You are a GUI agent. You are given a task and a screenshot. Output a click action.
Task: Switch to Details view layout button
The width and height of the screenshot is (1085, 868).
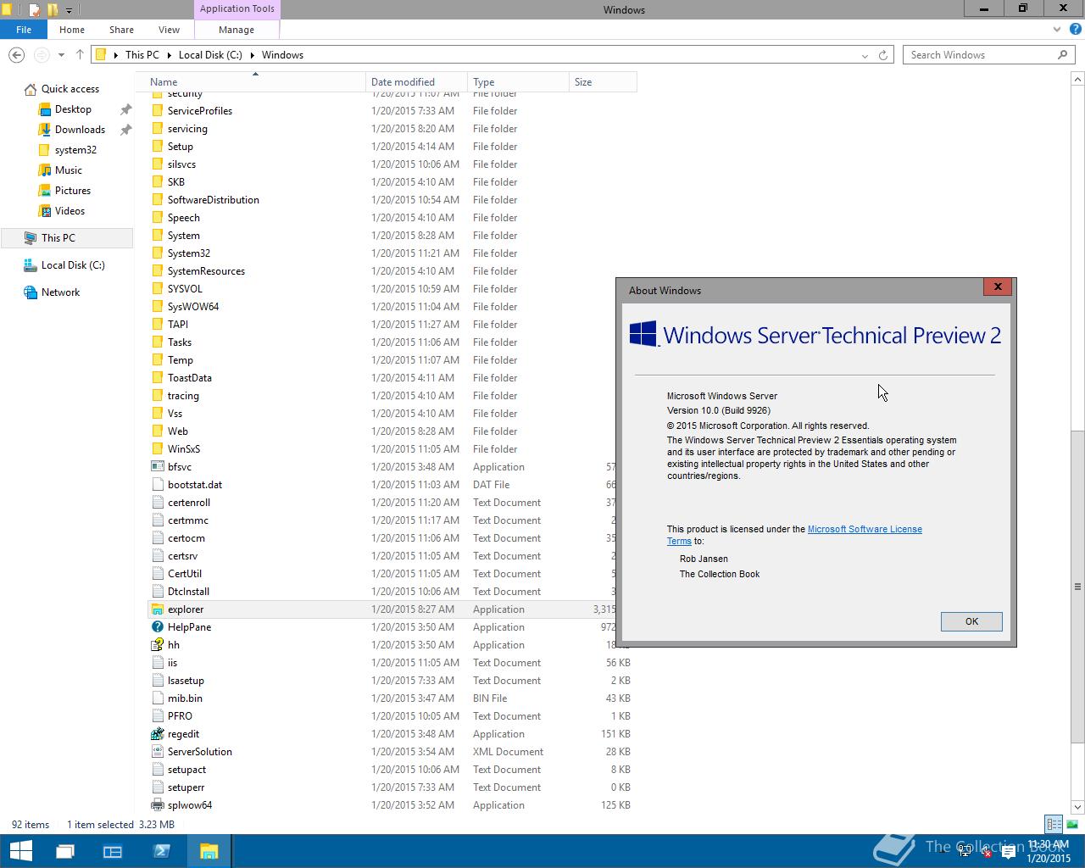tap(1054, 824)
